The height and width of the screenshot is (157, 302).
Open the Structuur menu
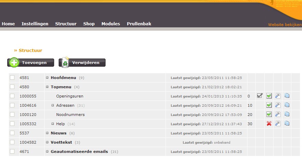coord(66,24)
